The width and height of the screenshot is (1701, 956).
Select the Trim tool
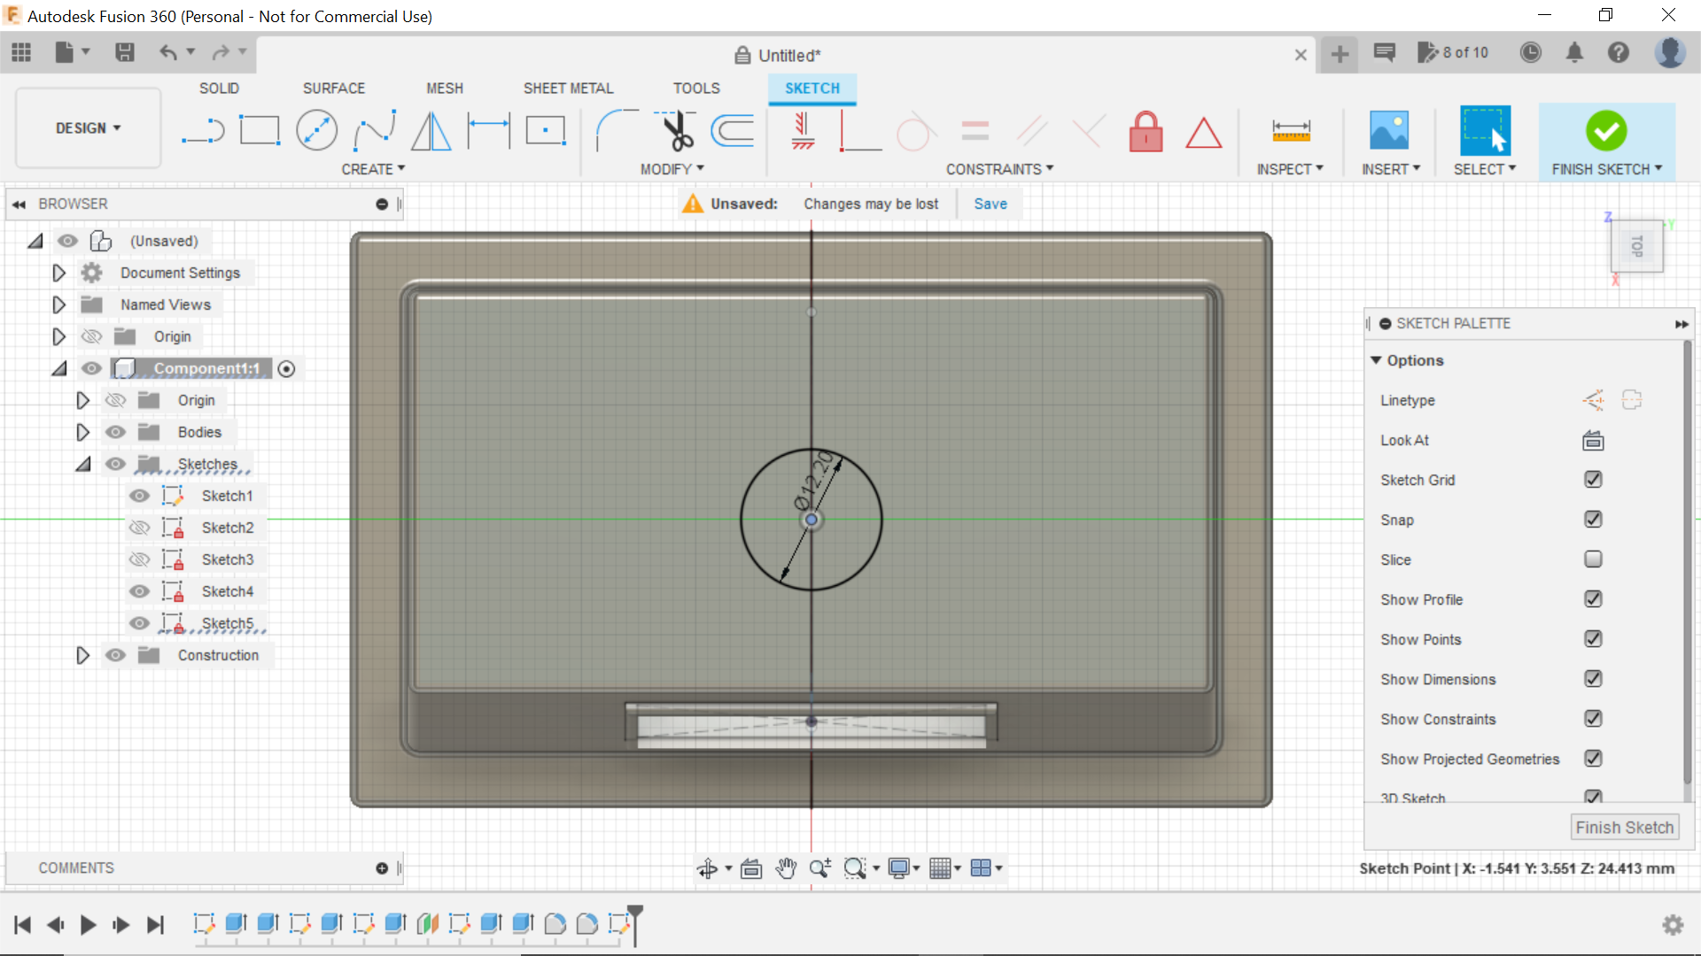tap(675, 130)
